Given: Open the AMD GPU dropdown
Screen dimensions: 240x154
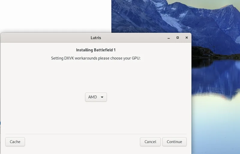Looking at the screenshot, I should pyautogui.click(x=96, y=97).
